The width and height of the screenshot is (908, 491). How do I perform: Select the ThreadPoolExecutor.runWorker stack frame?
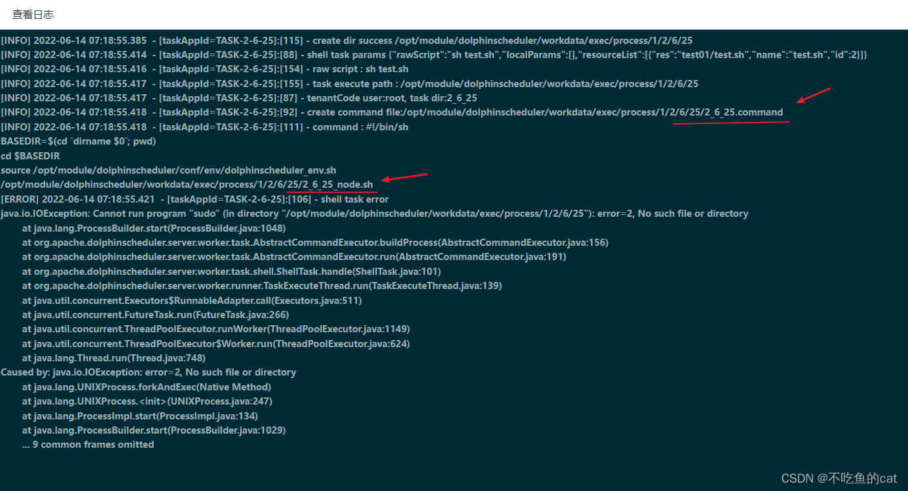[x=216, y=329]
